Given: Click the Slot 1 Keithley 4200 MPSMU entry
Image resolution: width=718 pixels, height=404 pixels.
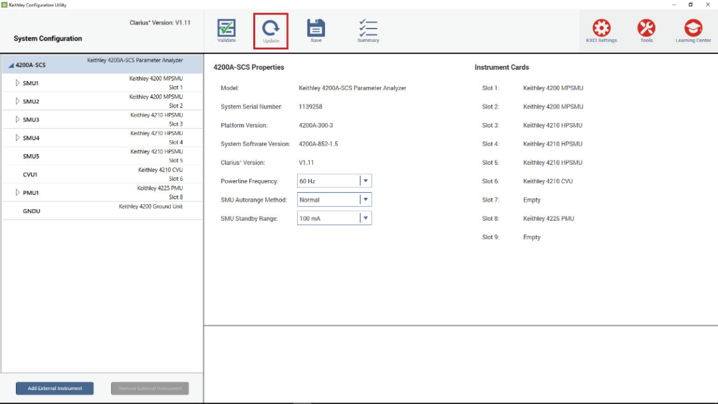Looking at the screenshot, I should (553, 88).
